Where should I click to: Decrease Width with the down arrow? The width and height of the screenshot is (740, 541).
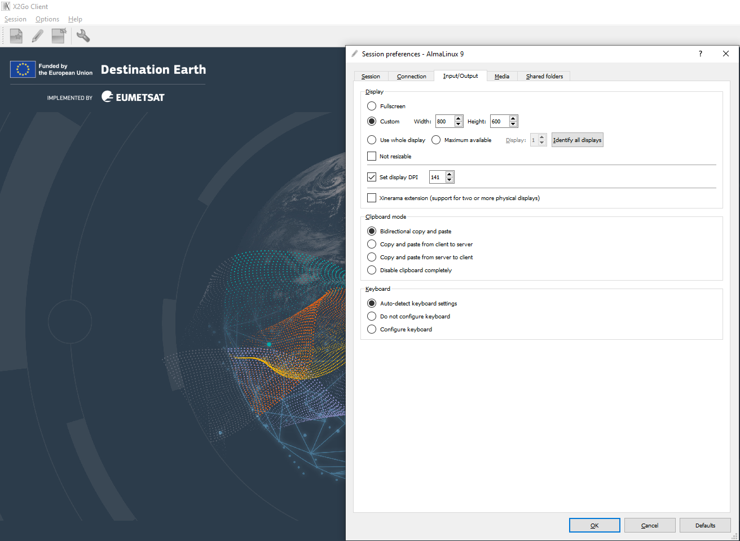pyautogui.click(x=459, y=124)
